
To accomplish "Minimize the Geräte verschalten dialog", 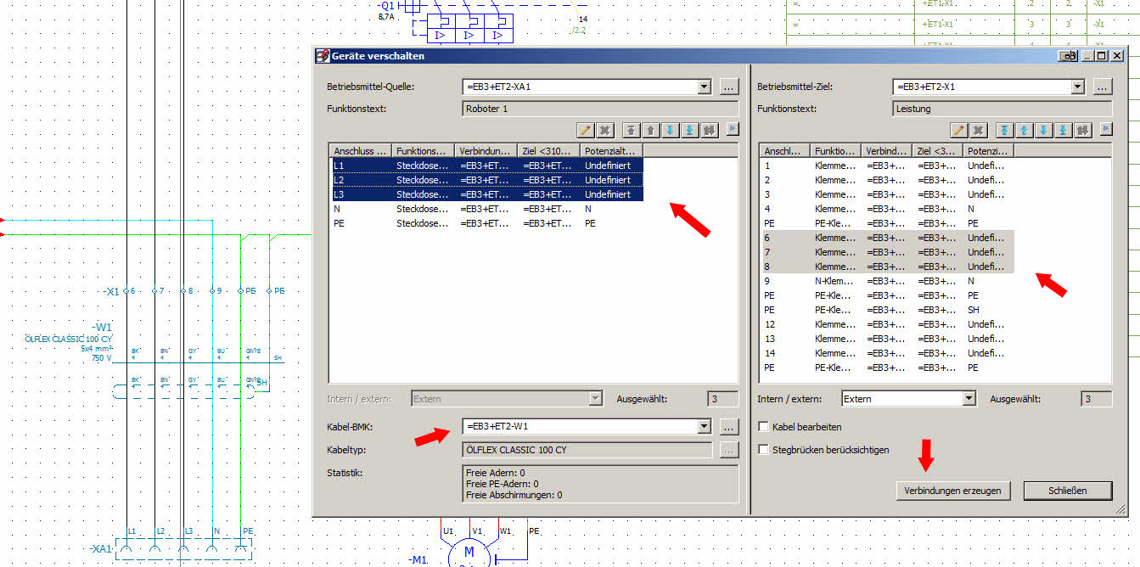I will pyautogui.click(x=1088, y=56).
